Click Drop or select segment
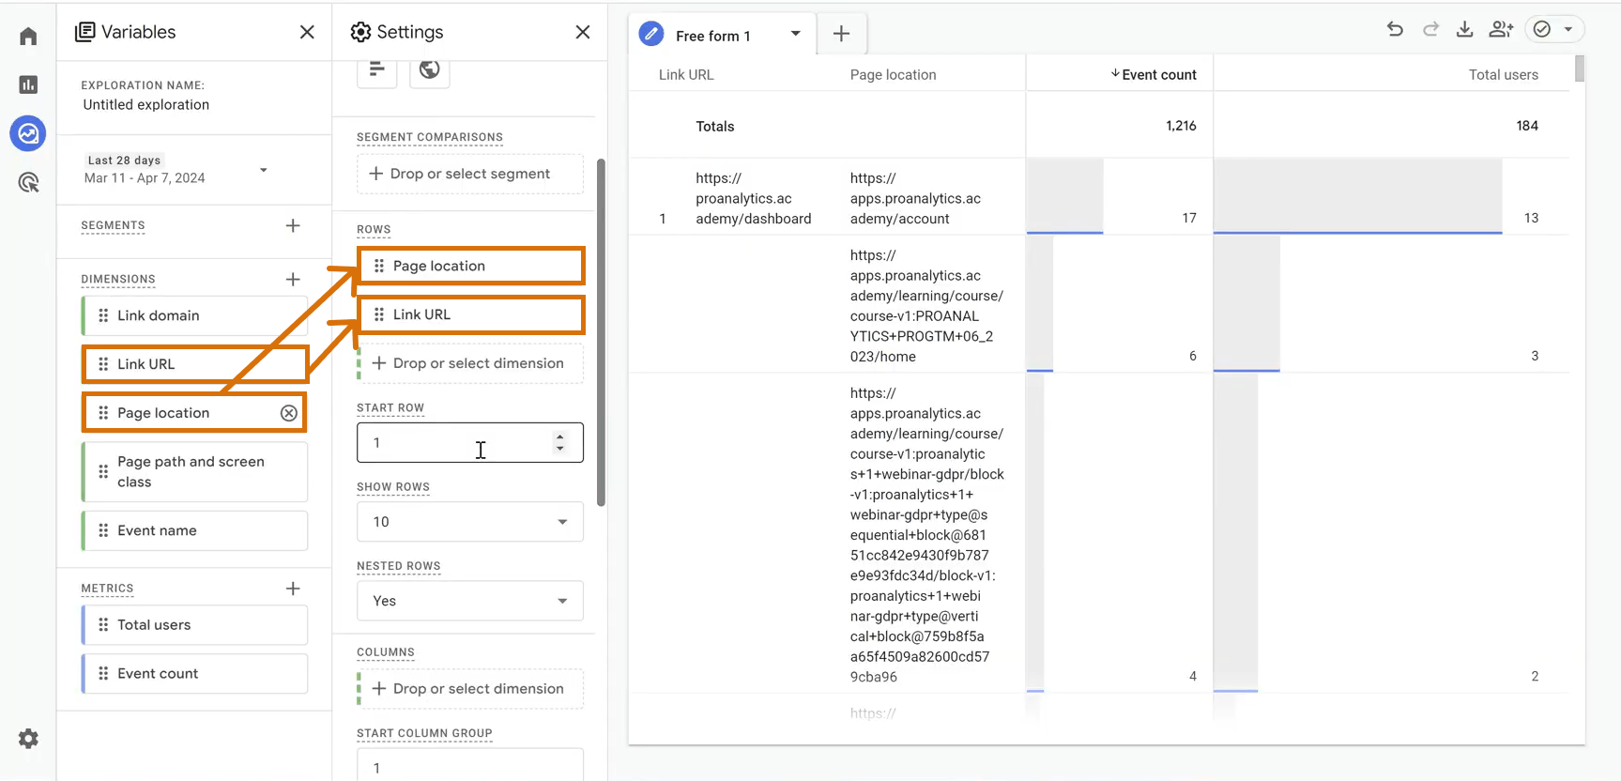The height and width of the screenshot is (781, 1621). tap(470, 174)
